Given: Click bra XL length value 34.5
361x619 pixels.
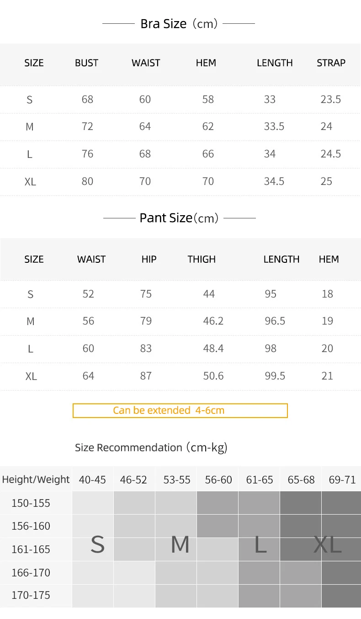Looking at the screenshot, I should point(274,181).
